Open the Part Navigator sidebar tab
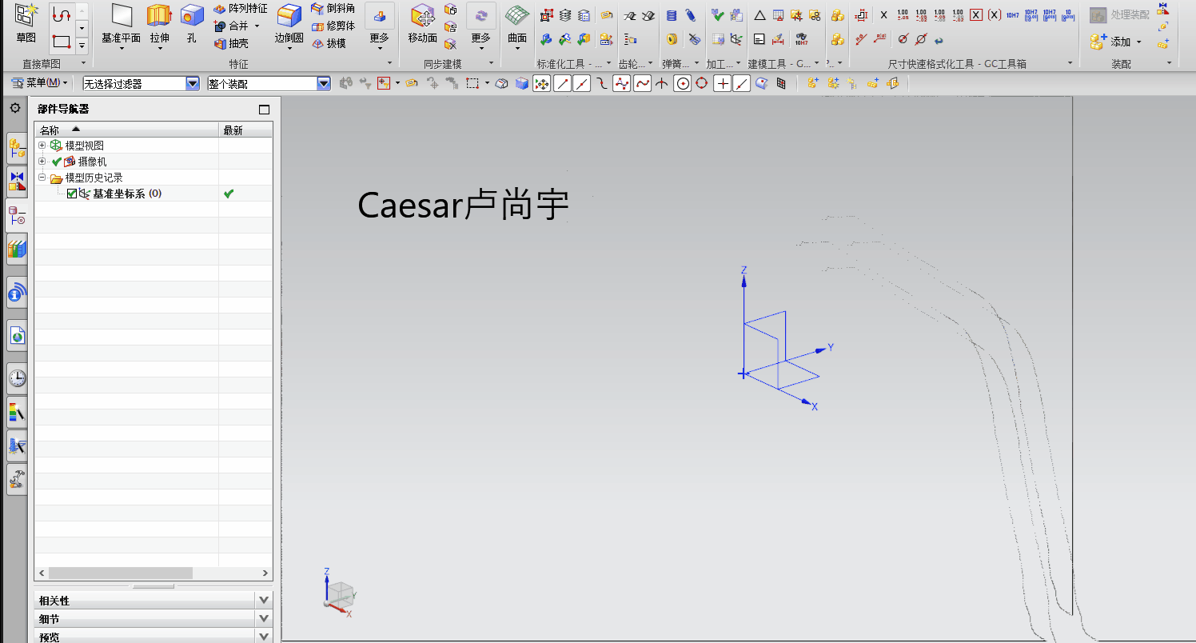The height and width of the screenshot is (643, 1196). pyautogui.click(x=17, y=215)
